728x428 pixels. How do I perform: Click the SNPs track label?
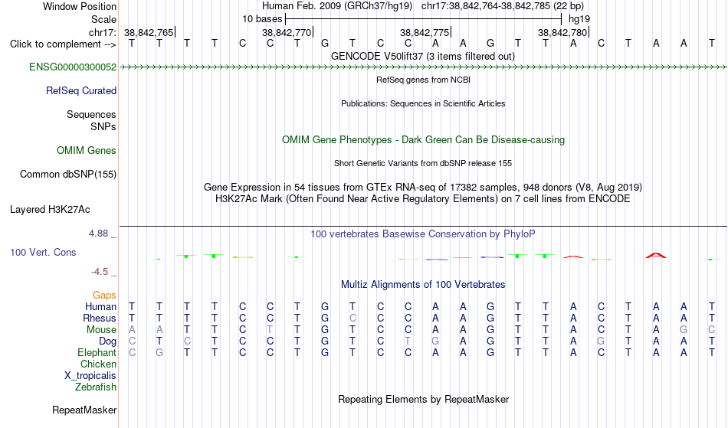[x=103, y=127]
